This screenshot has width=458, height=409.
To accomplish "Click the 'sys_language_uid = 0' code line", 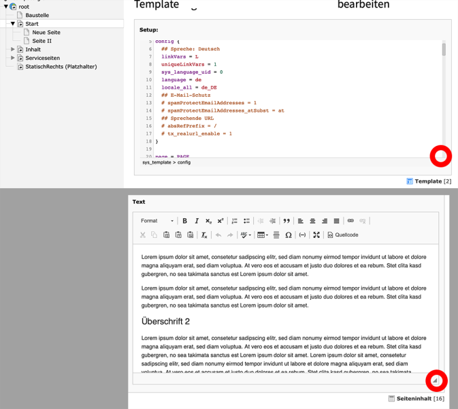I will click(192, 72).
